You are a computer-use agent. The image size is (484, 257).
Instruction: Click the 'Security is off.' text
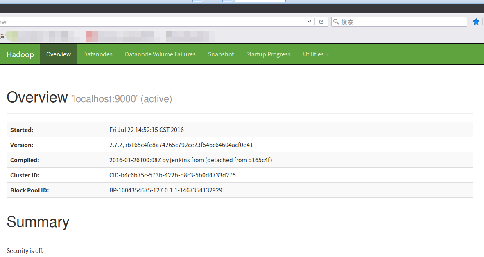[x=25, y=250]
